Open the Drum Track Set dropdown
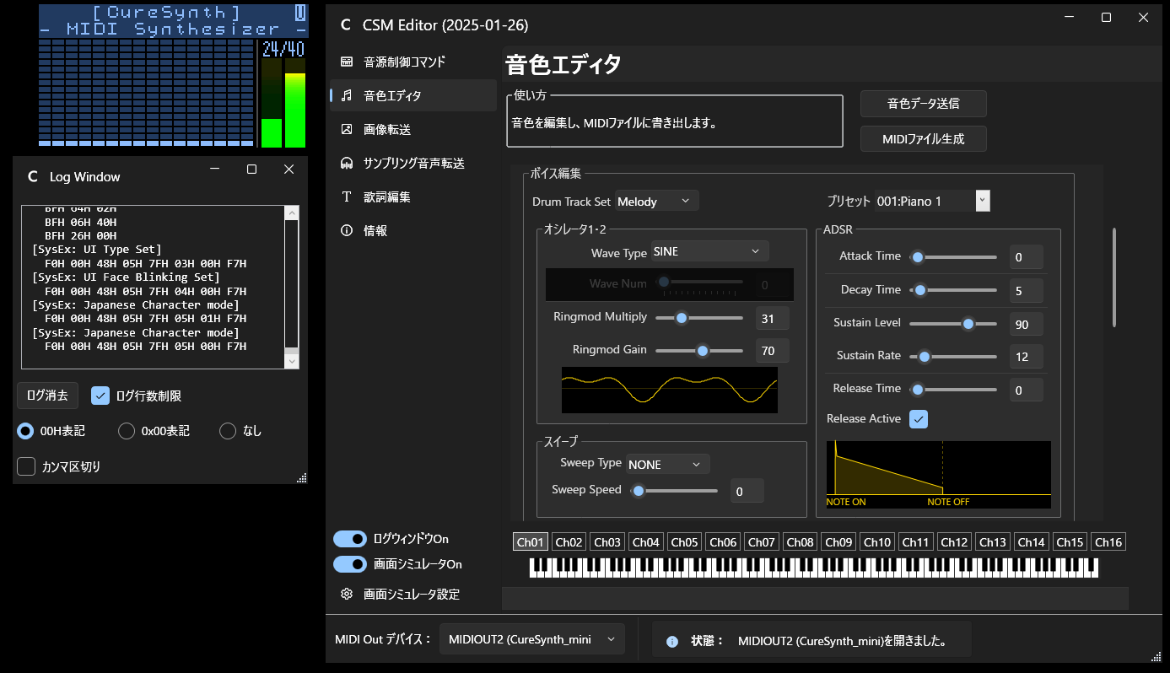 (657, 201)
